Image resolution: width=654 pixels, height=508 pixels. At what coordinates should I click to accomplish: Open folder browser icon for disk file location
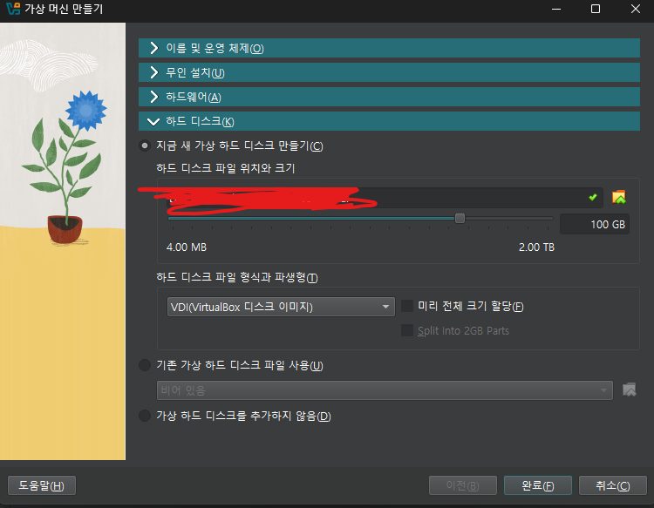(x=618, y=197)
